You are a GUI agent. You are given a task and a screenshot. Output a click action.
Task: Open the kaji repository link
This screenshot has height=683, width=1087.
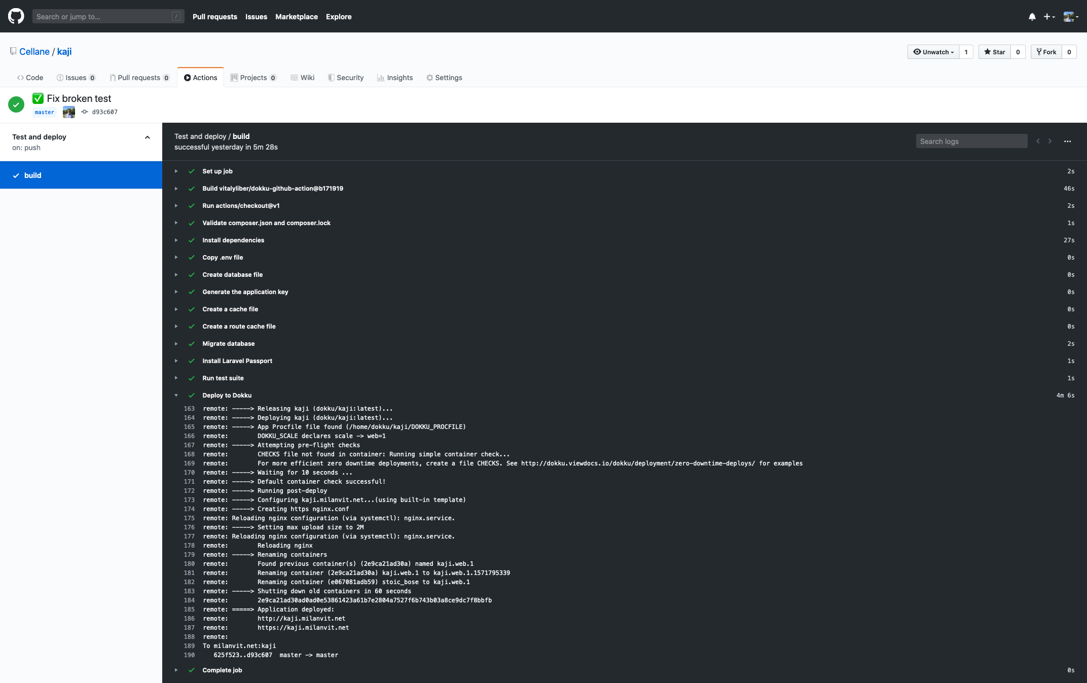pos(64,52)
